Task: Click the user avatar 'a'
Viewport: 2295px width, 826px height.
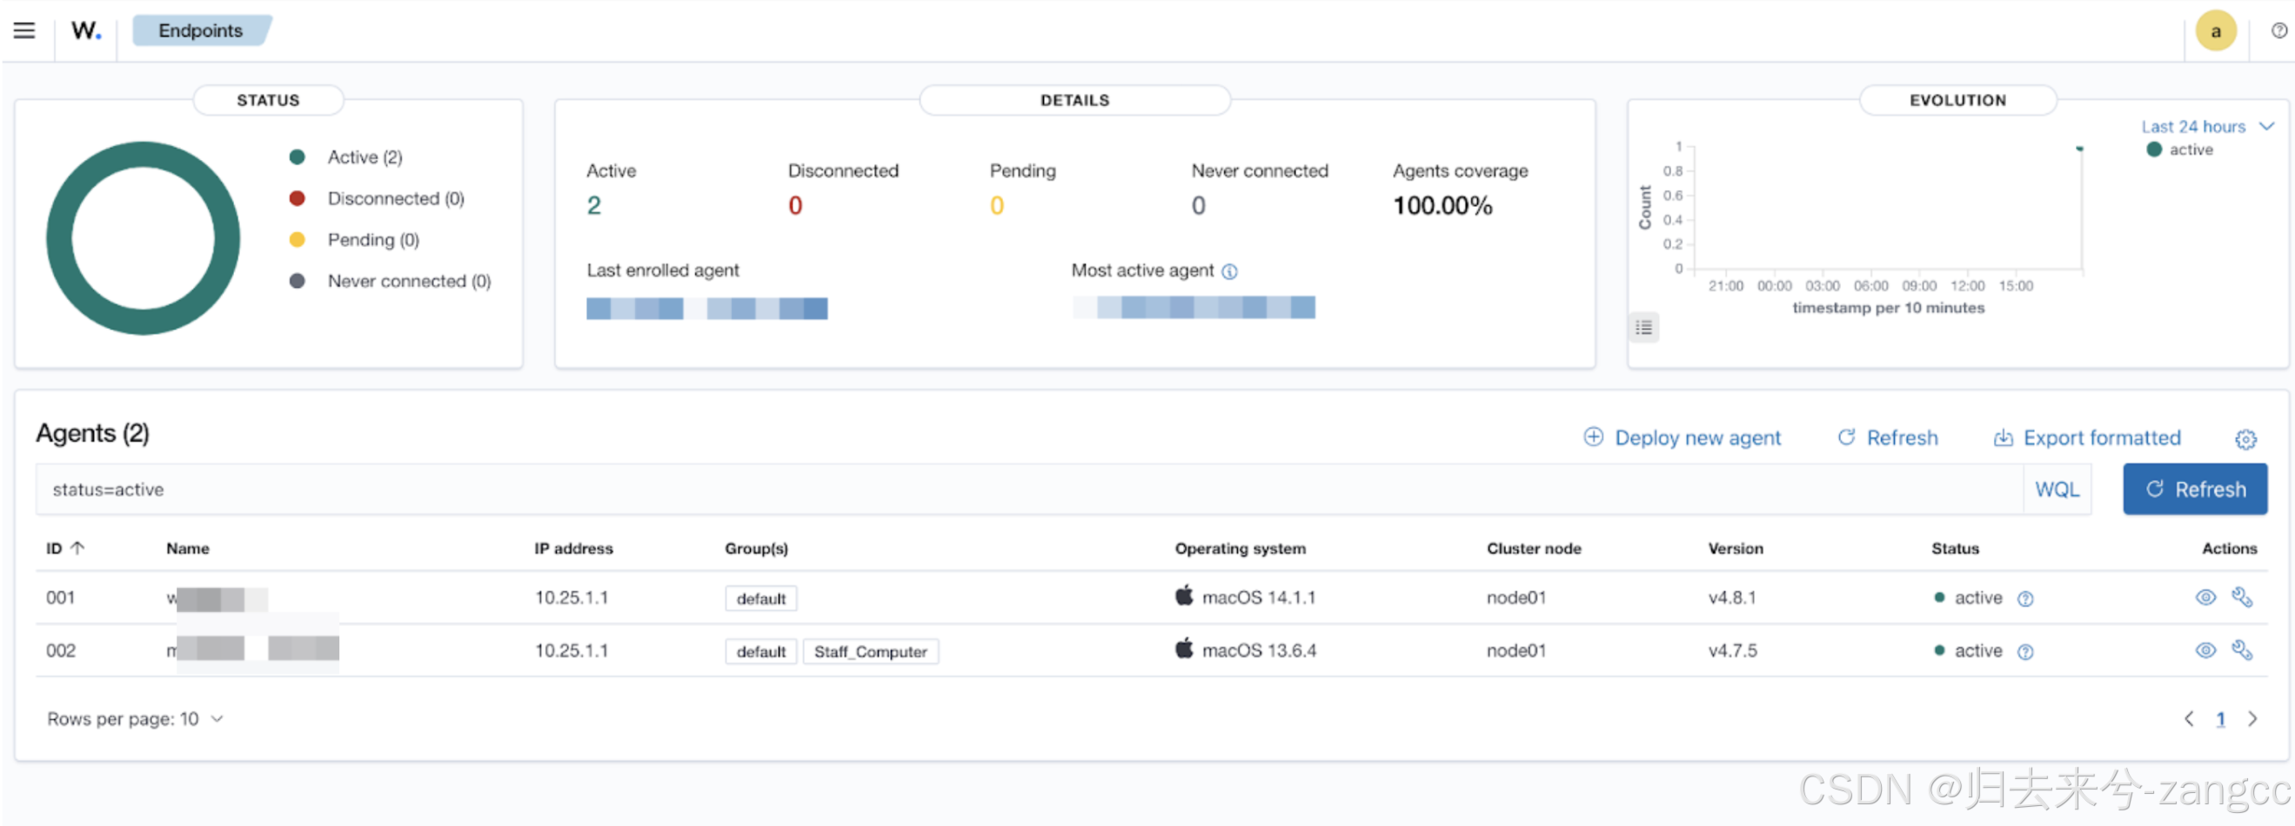Action: 2215,30
